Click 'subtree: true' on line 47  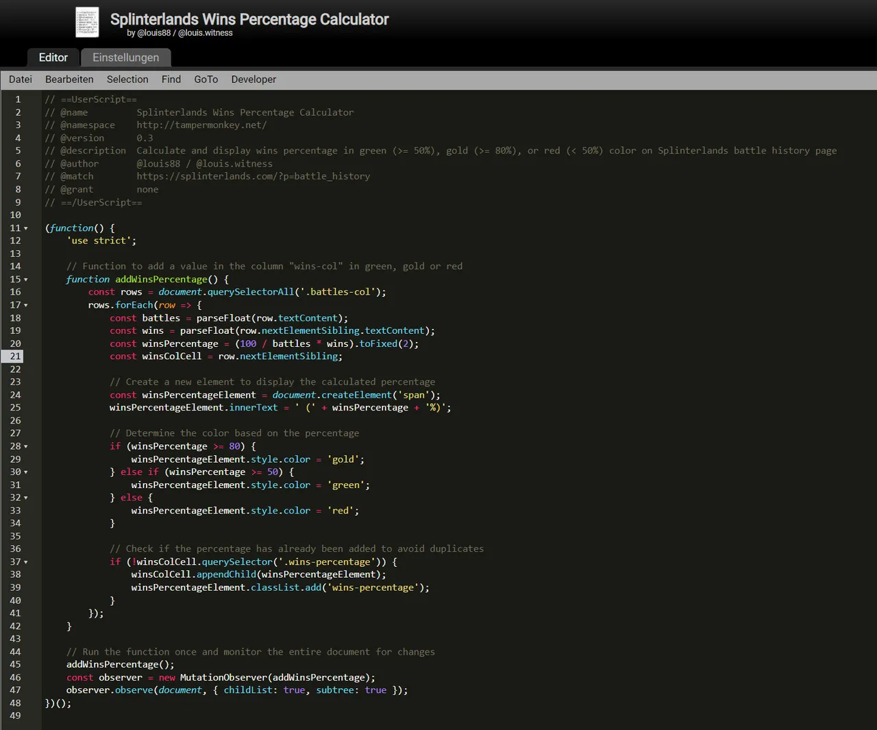click(x=351, y=690)
